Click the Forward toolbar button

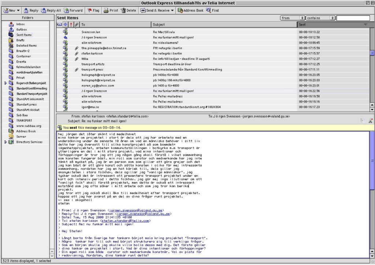tap(73, 11)
